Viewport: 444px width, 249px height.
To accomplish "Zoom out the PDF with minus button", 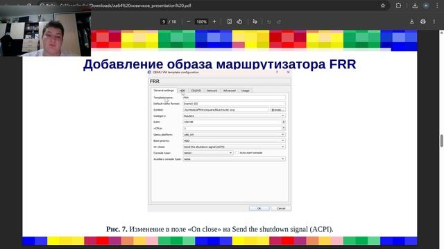I will (x=188, y=21).
